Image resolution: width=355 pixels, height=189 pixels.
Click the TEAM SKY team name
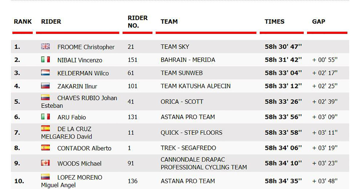pyautogui.click(x=175, y=47)
